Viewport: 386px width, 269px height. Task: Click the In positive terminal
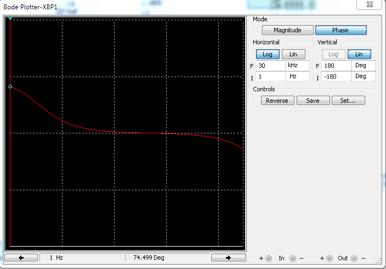[x=269, y=259]
